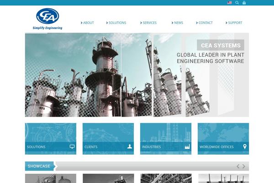Open the Industries tile

(x=166, y=139)
